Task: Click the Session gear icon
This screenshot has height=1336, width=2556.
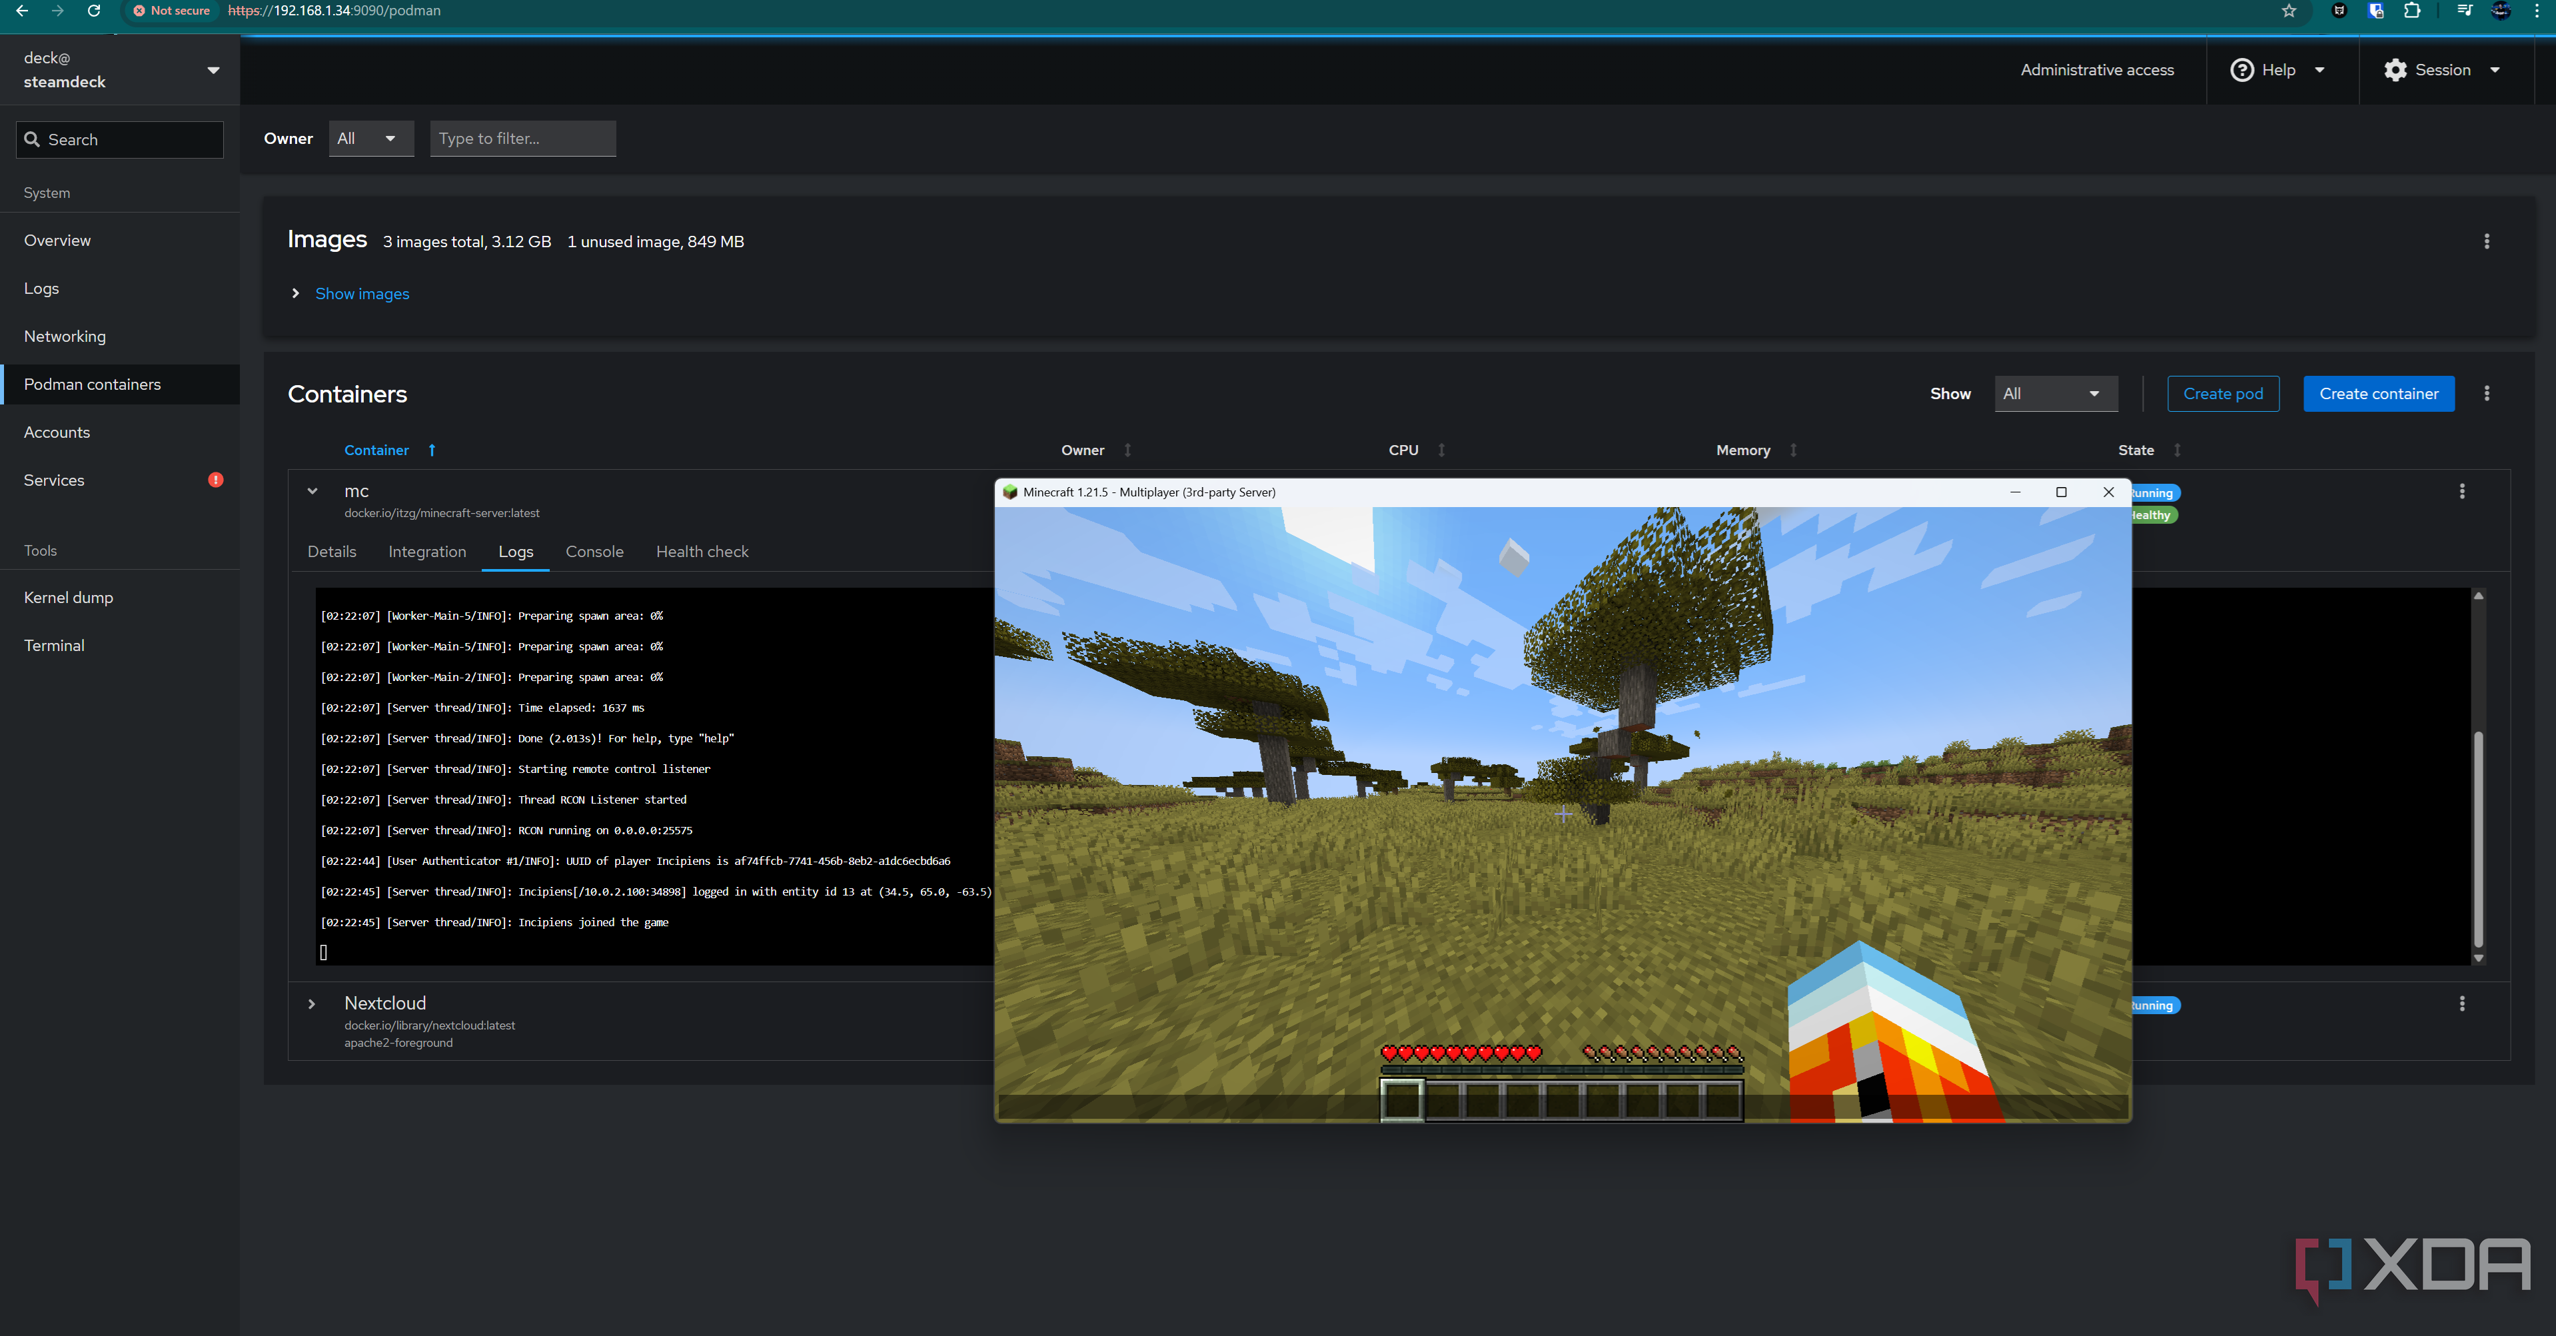Action: (2395, 69)
